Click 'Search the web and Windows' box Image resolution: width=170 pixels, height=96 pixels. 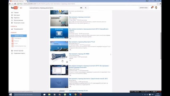pos(27,95)
